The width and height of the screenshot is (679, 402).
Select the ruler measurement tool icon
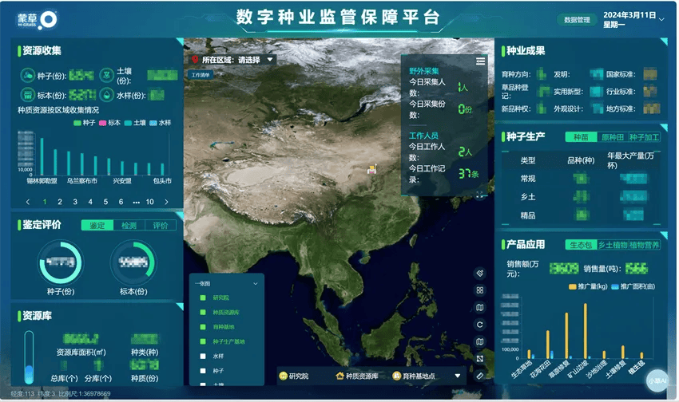(x=480, y=376)
